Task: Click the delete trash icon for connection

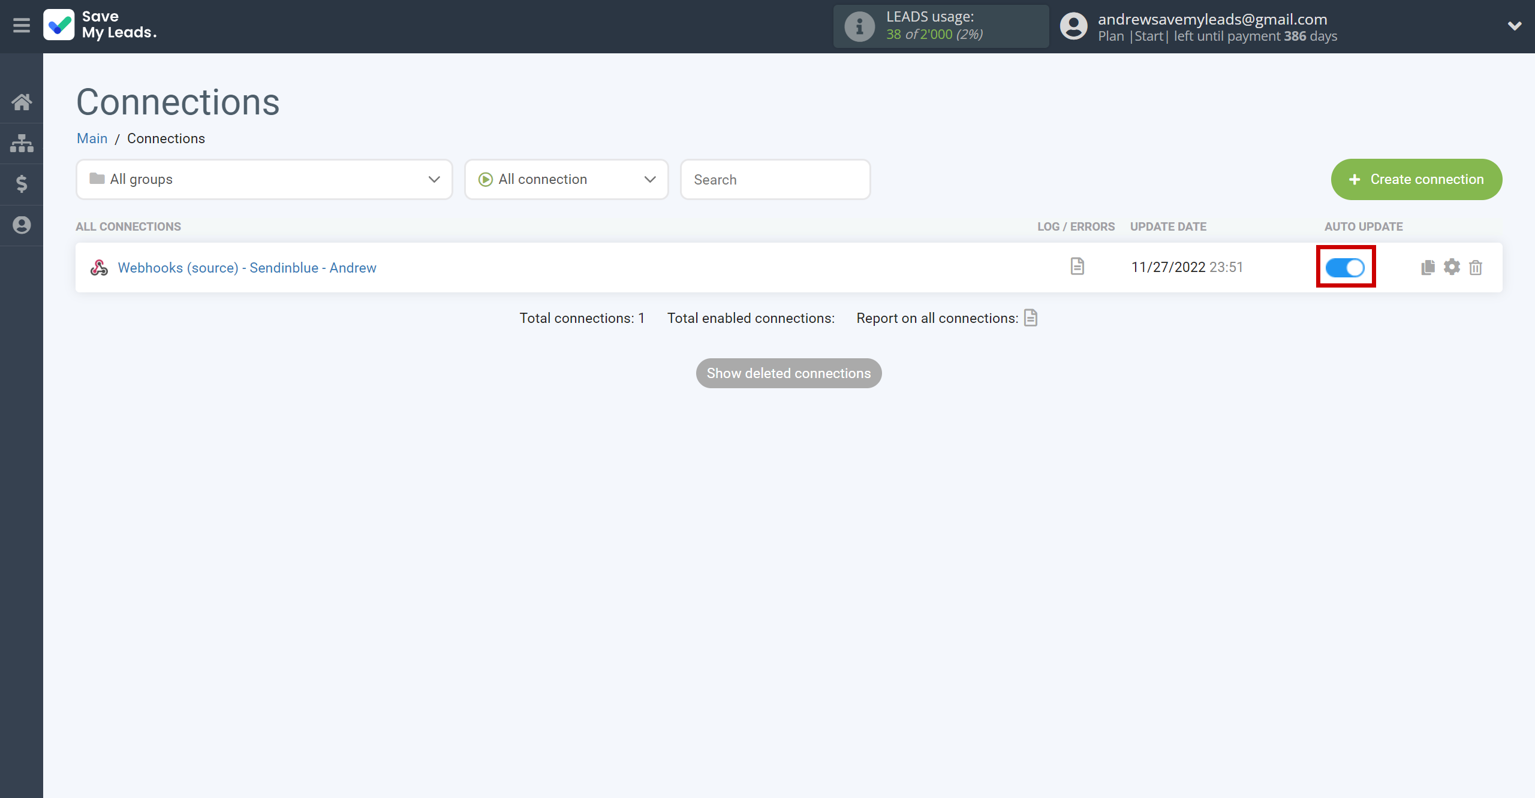Action: pos(1475,267)
